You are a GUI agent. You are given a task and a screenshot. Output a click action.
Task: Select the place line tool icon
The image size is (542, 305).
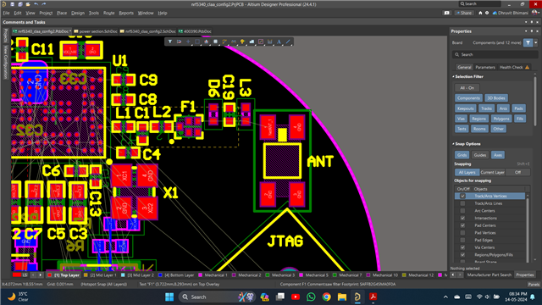click(x=288, y=42)
